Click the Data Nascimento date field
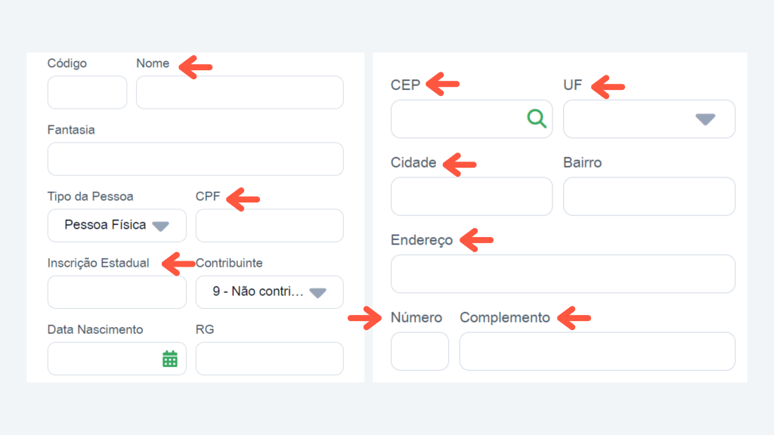Viewport: 774px width, 435px height. click(x=117, y=359)
